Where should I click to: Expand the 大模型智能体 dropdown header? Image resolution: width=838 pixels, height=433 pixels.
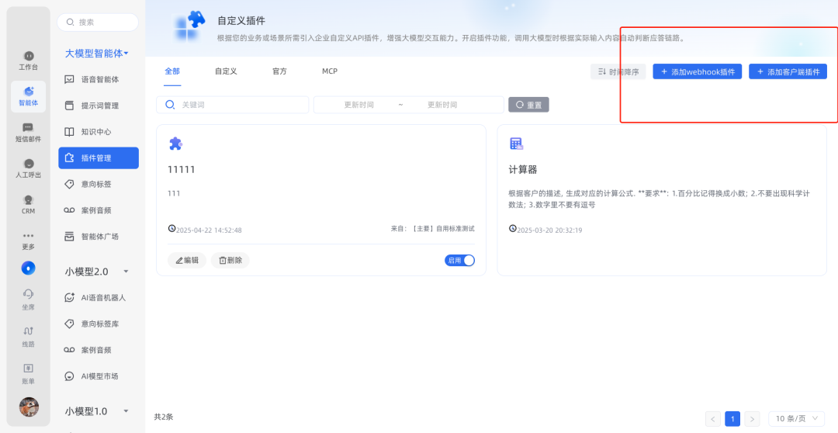pos(97,54)
